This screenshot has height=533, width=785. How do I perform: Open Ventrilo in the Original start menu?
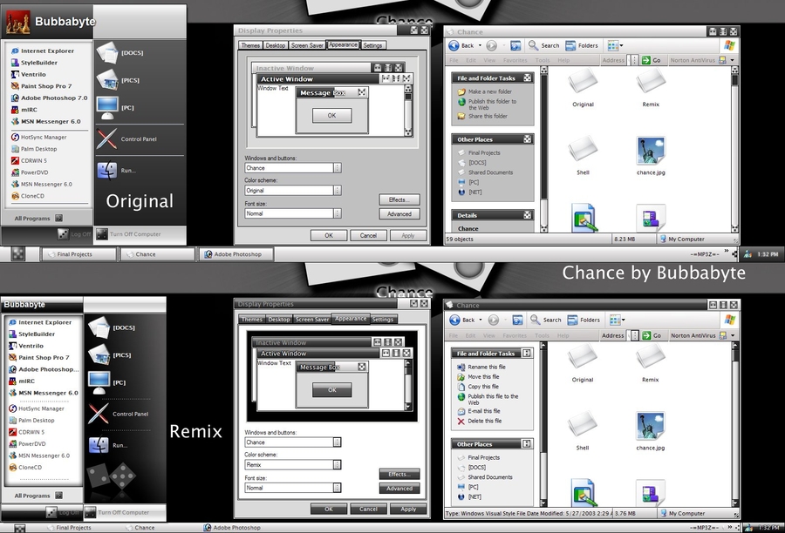pos(29,74)
